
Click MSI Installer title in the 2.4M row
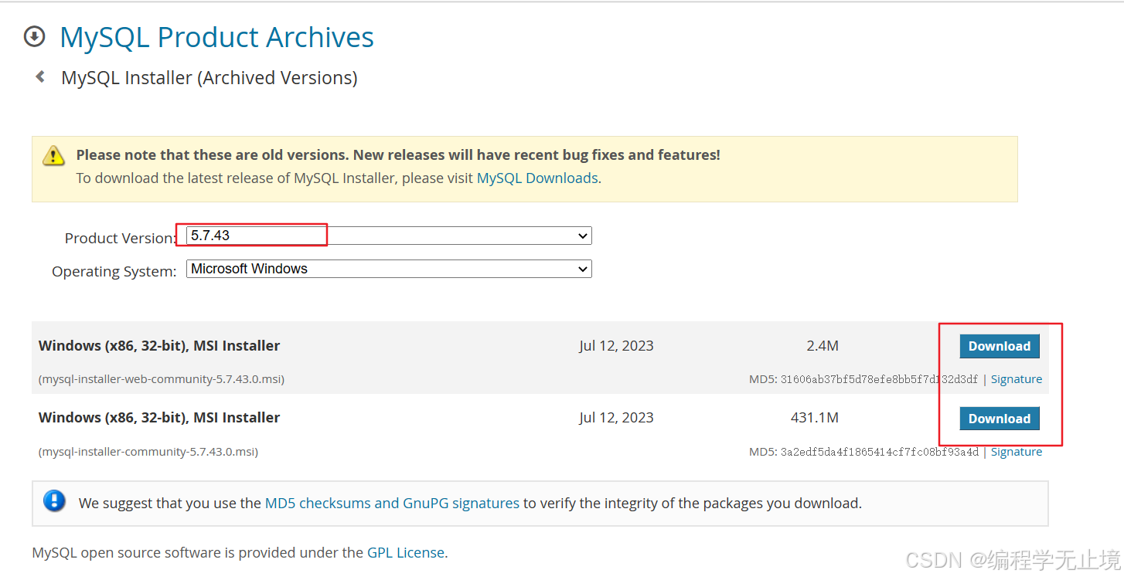click(159, 346)
